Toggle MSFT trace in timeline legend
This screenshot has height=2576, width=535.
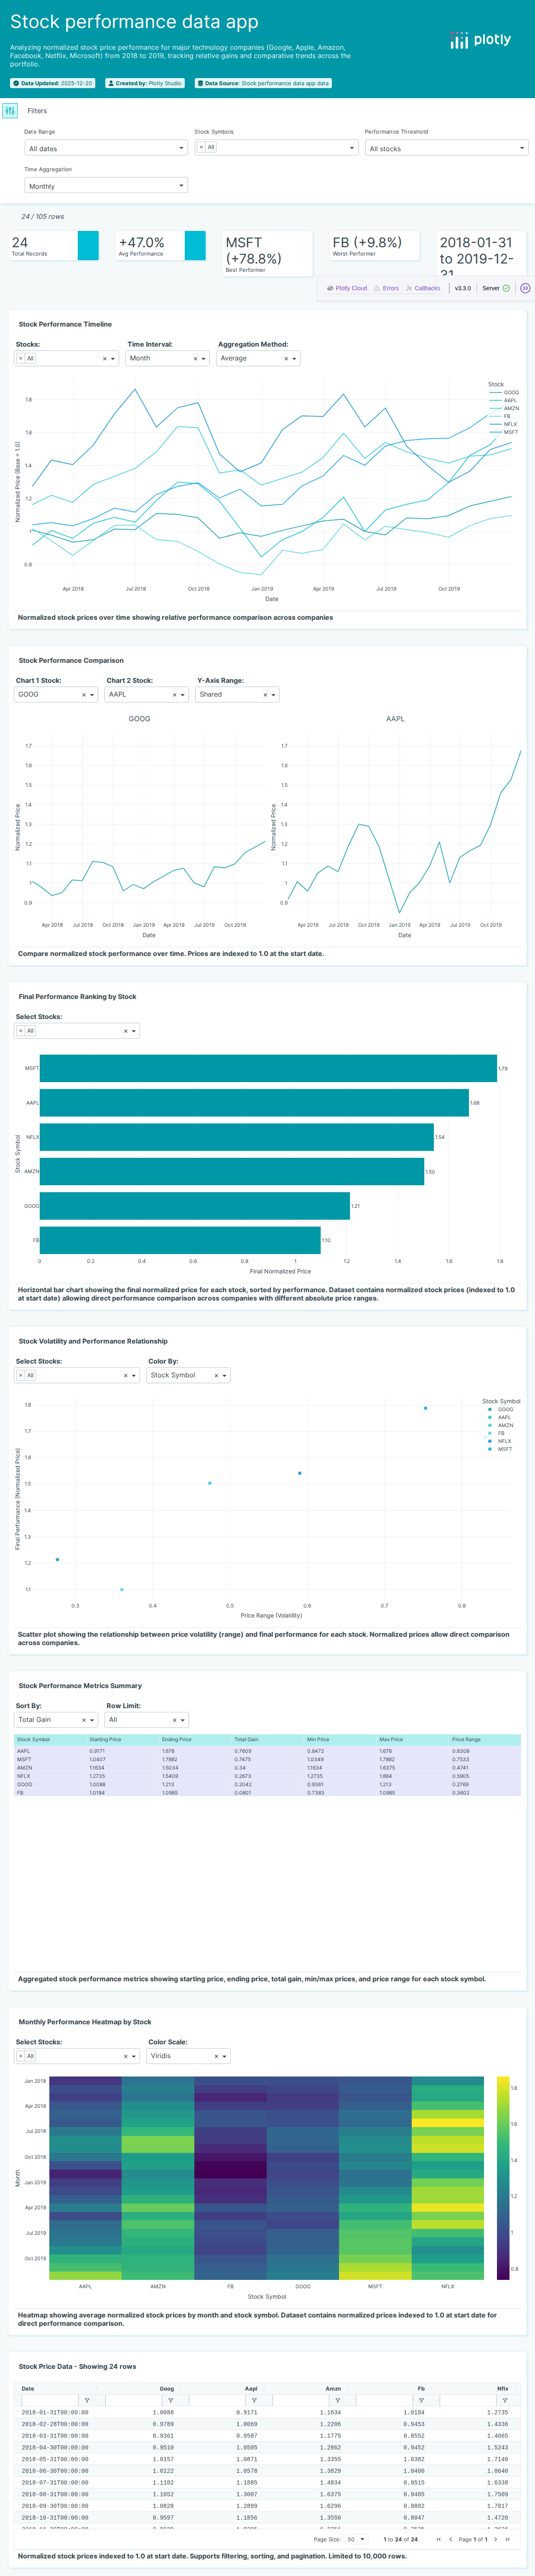coord(504,432)
